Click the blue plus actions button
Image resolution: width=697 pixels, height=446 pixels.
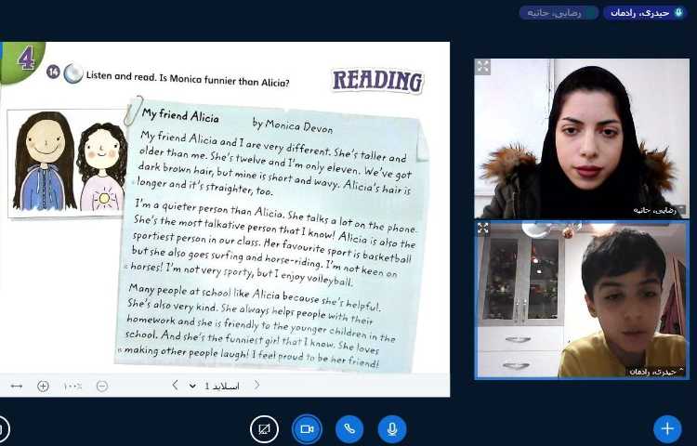(x=666, y=428)
